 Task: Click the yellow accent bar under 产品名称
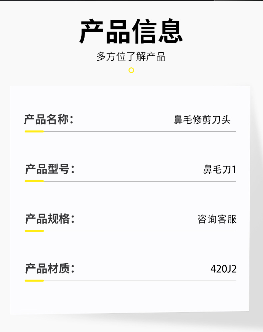[x=34, y=131]
